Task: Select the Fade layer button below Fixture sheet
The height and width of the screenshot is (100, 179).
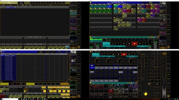Action: click(x=39, y=84)
